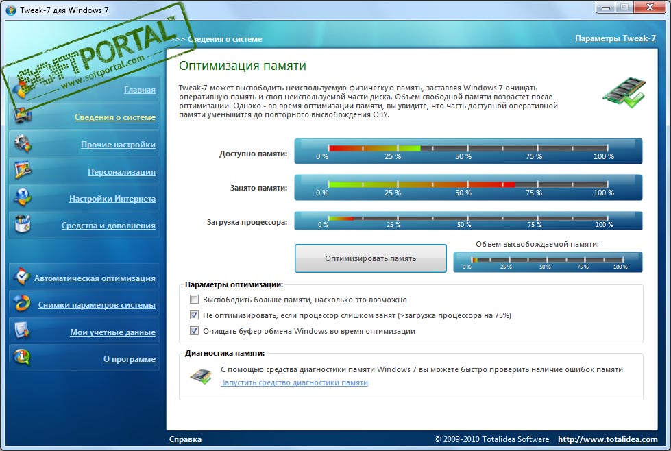Click the Мои учетные данные document icon

pyautogui.click(x=21, y=331)
